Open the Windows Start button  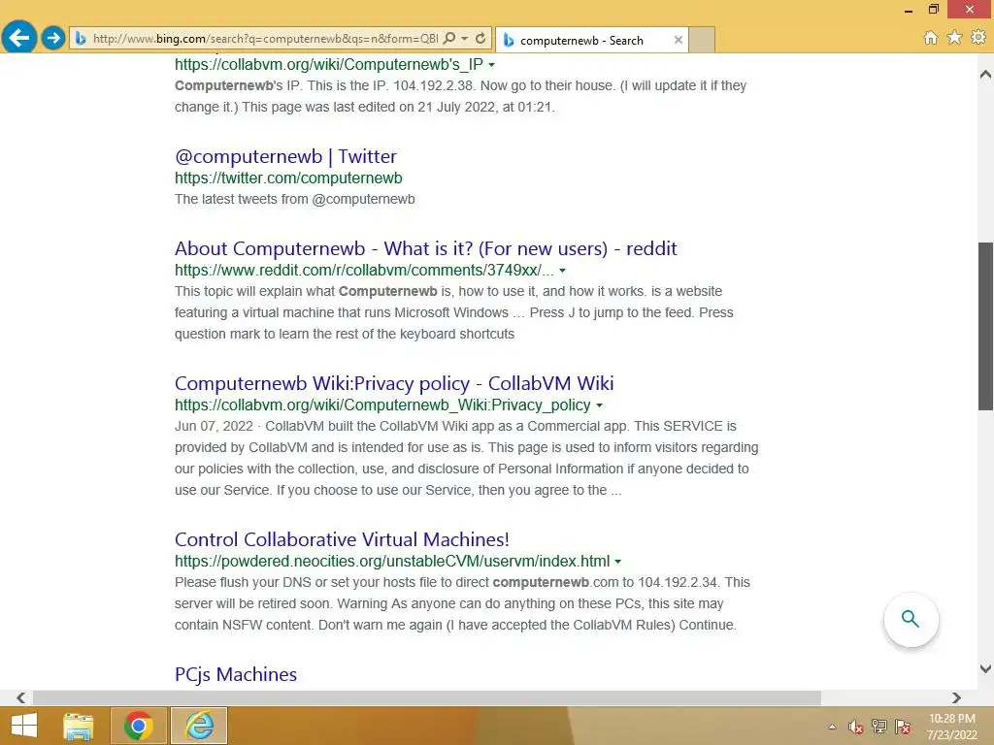pos(24,726)
